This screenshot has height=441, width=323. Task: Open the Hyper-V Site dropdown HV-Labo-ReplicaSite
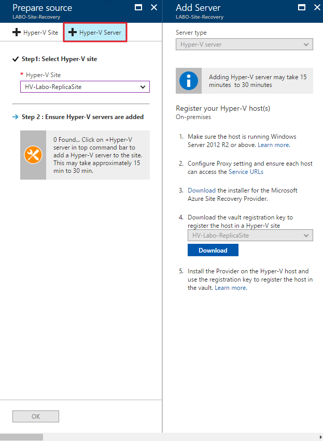point(85,87)
